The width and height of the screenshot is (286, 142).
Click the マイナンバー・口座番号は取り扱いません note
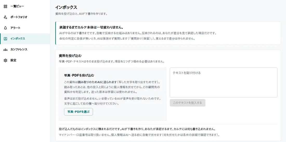point(139,135)
